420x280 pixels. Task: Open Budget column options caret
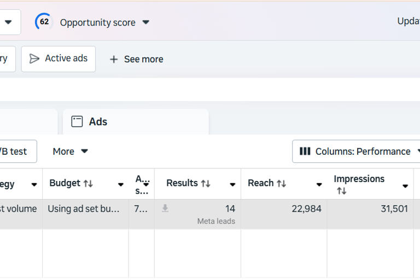(121, 185)
